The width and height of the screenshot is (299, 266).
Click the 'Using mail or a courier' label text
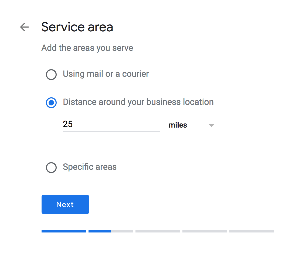106,74
